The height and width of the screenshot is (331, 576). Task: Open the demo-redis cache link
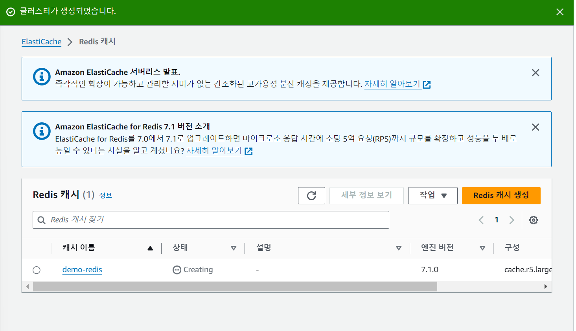(82, 269)
